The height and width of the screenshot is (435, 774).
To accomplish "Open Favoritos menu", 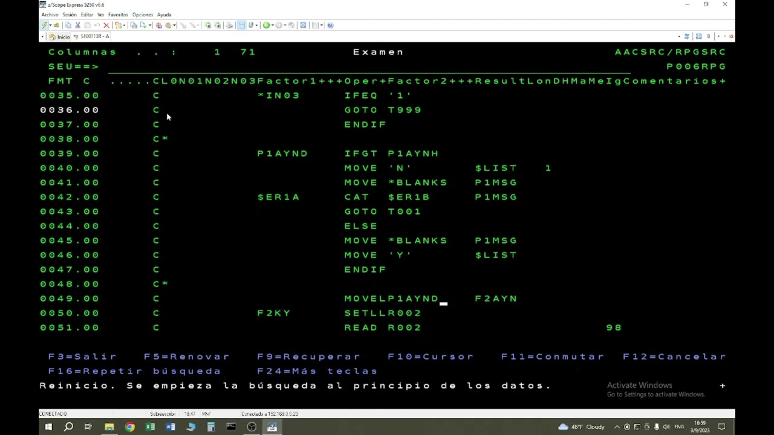I will 119,14.
